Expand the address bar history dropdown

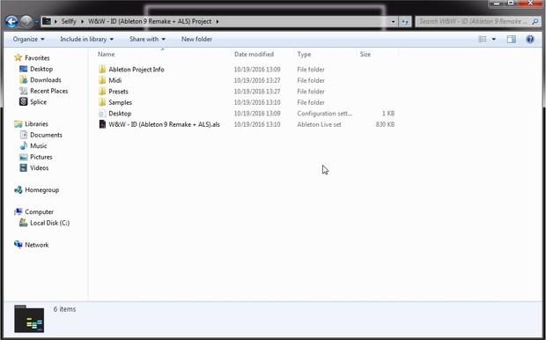(x=393, y=22)
